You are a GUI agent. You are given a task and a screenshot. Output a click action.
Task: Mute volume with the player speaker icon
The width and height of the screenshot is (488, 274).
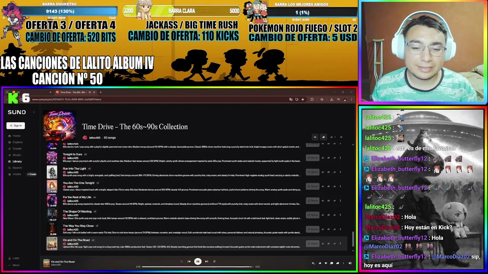tap(350, 263)
